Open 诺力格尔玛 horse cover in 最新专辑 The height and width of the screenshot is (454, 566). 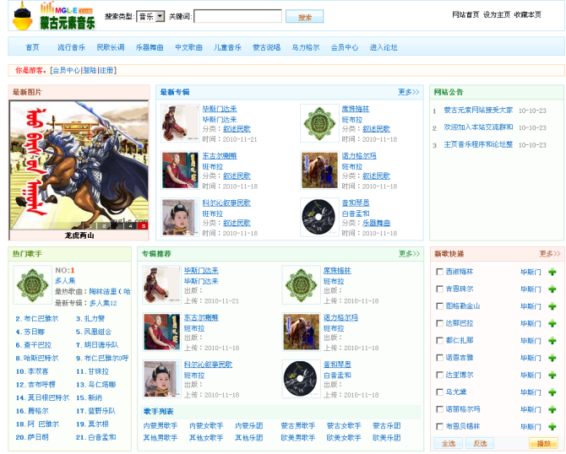[319, 170]
